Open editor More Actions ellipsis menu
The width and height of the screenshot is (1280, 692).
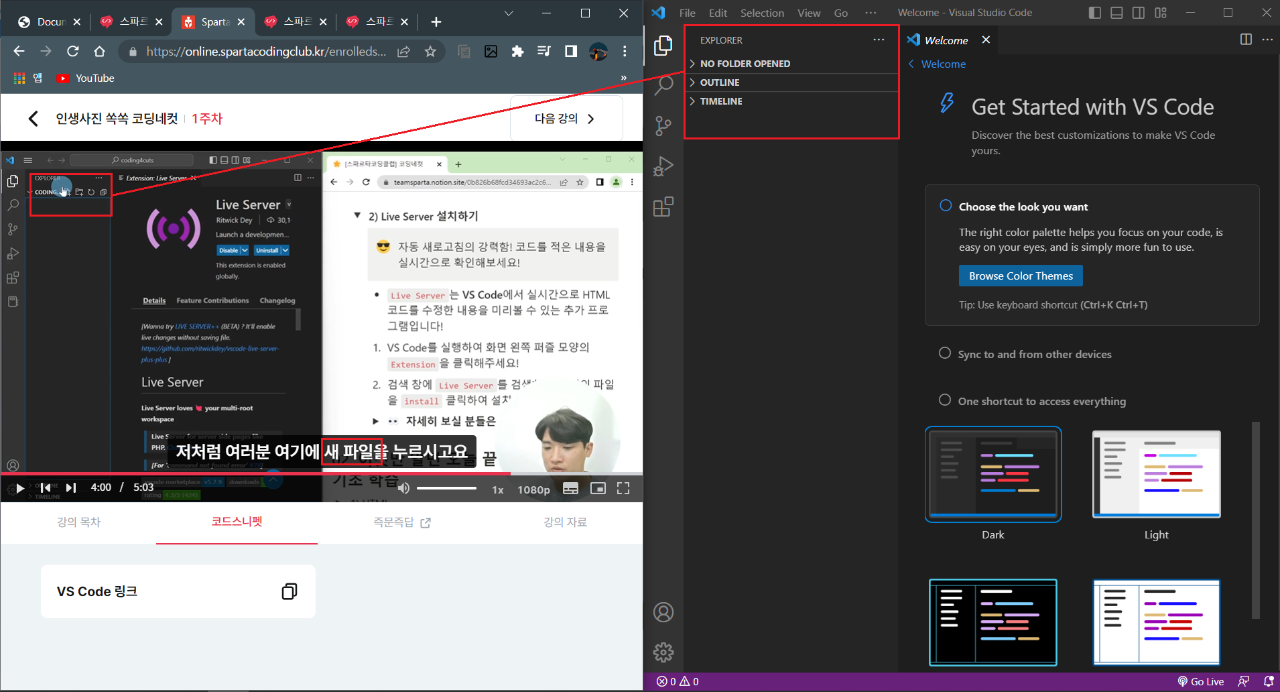click(x=1267, y=40)
